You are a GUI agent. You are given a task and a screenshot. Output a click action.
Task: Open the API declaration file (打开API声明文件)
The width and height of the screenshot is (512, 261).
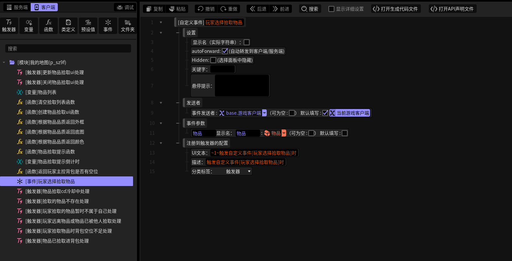pyautogui.click(x=453, y=9)
